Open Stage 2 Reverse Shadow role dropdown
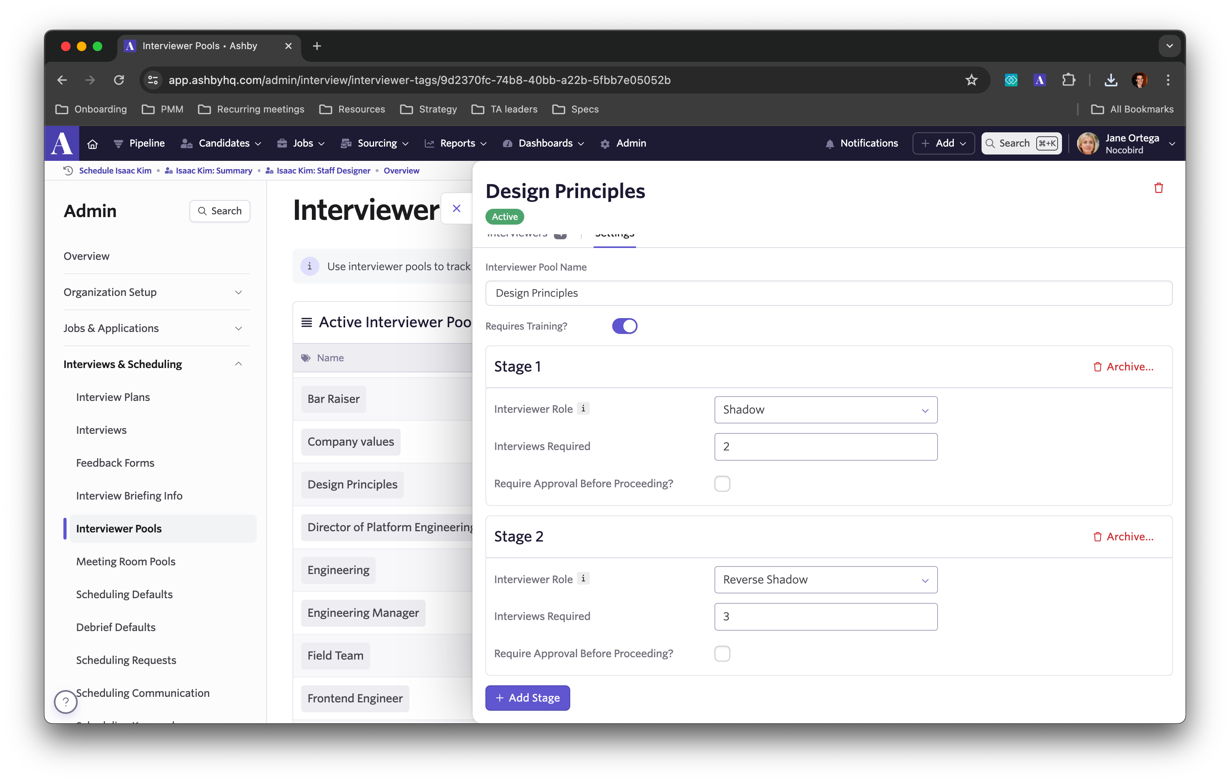 (825, 580)
